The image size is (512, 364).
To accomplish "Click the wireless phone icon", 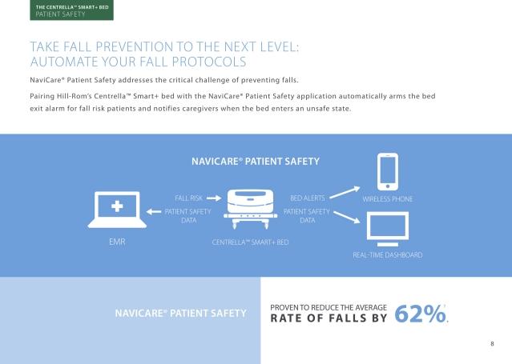I will 388,172.
